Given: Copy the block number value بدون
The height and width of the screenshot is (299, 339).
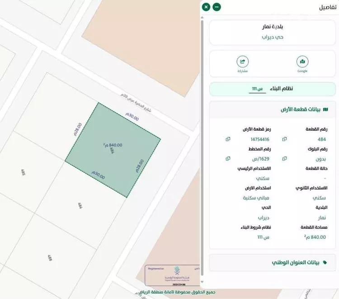Looking at the screenshot, I should [x=284, y=159].
